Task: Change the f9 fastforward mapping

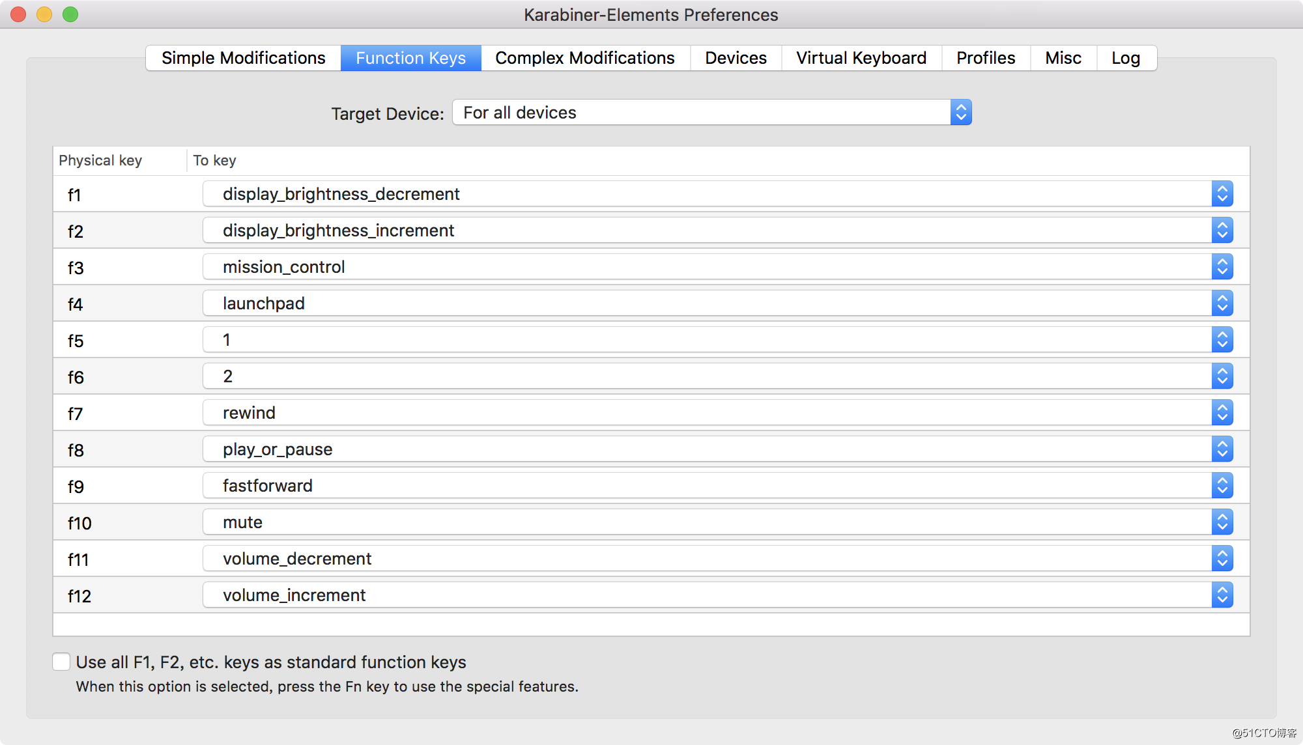Action: pos(718,485)
